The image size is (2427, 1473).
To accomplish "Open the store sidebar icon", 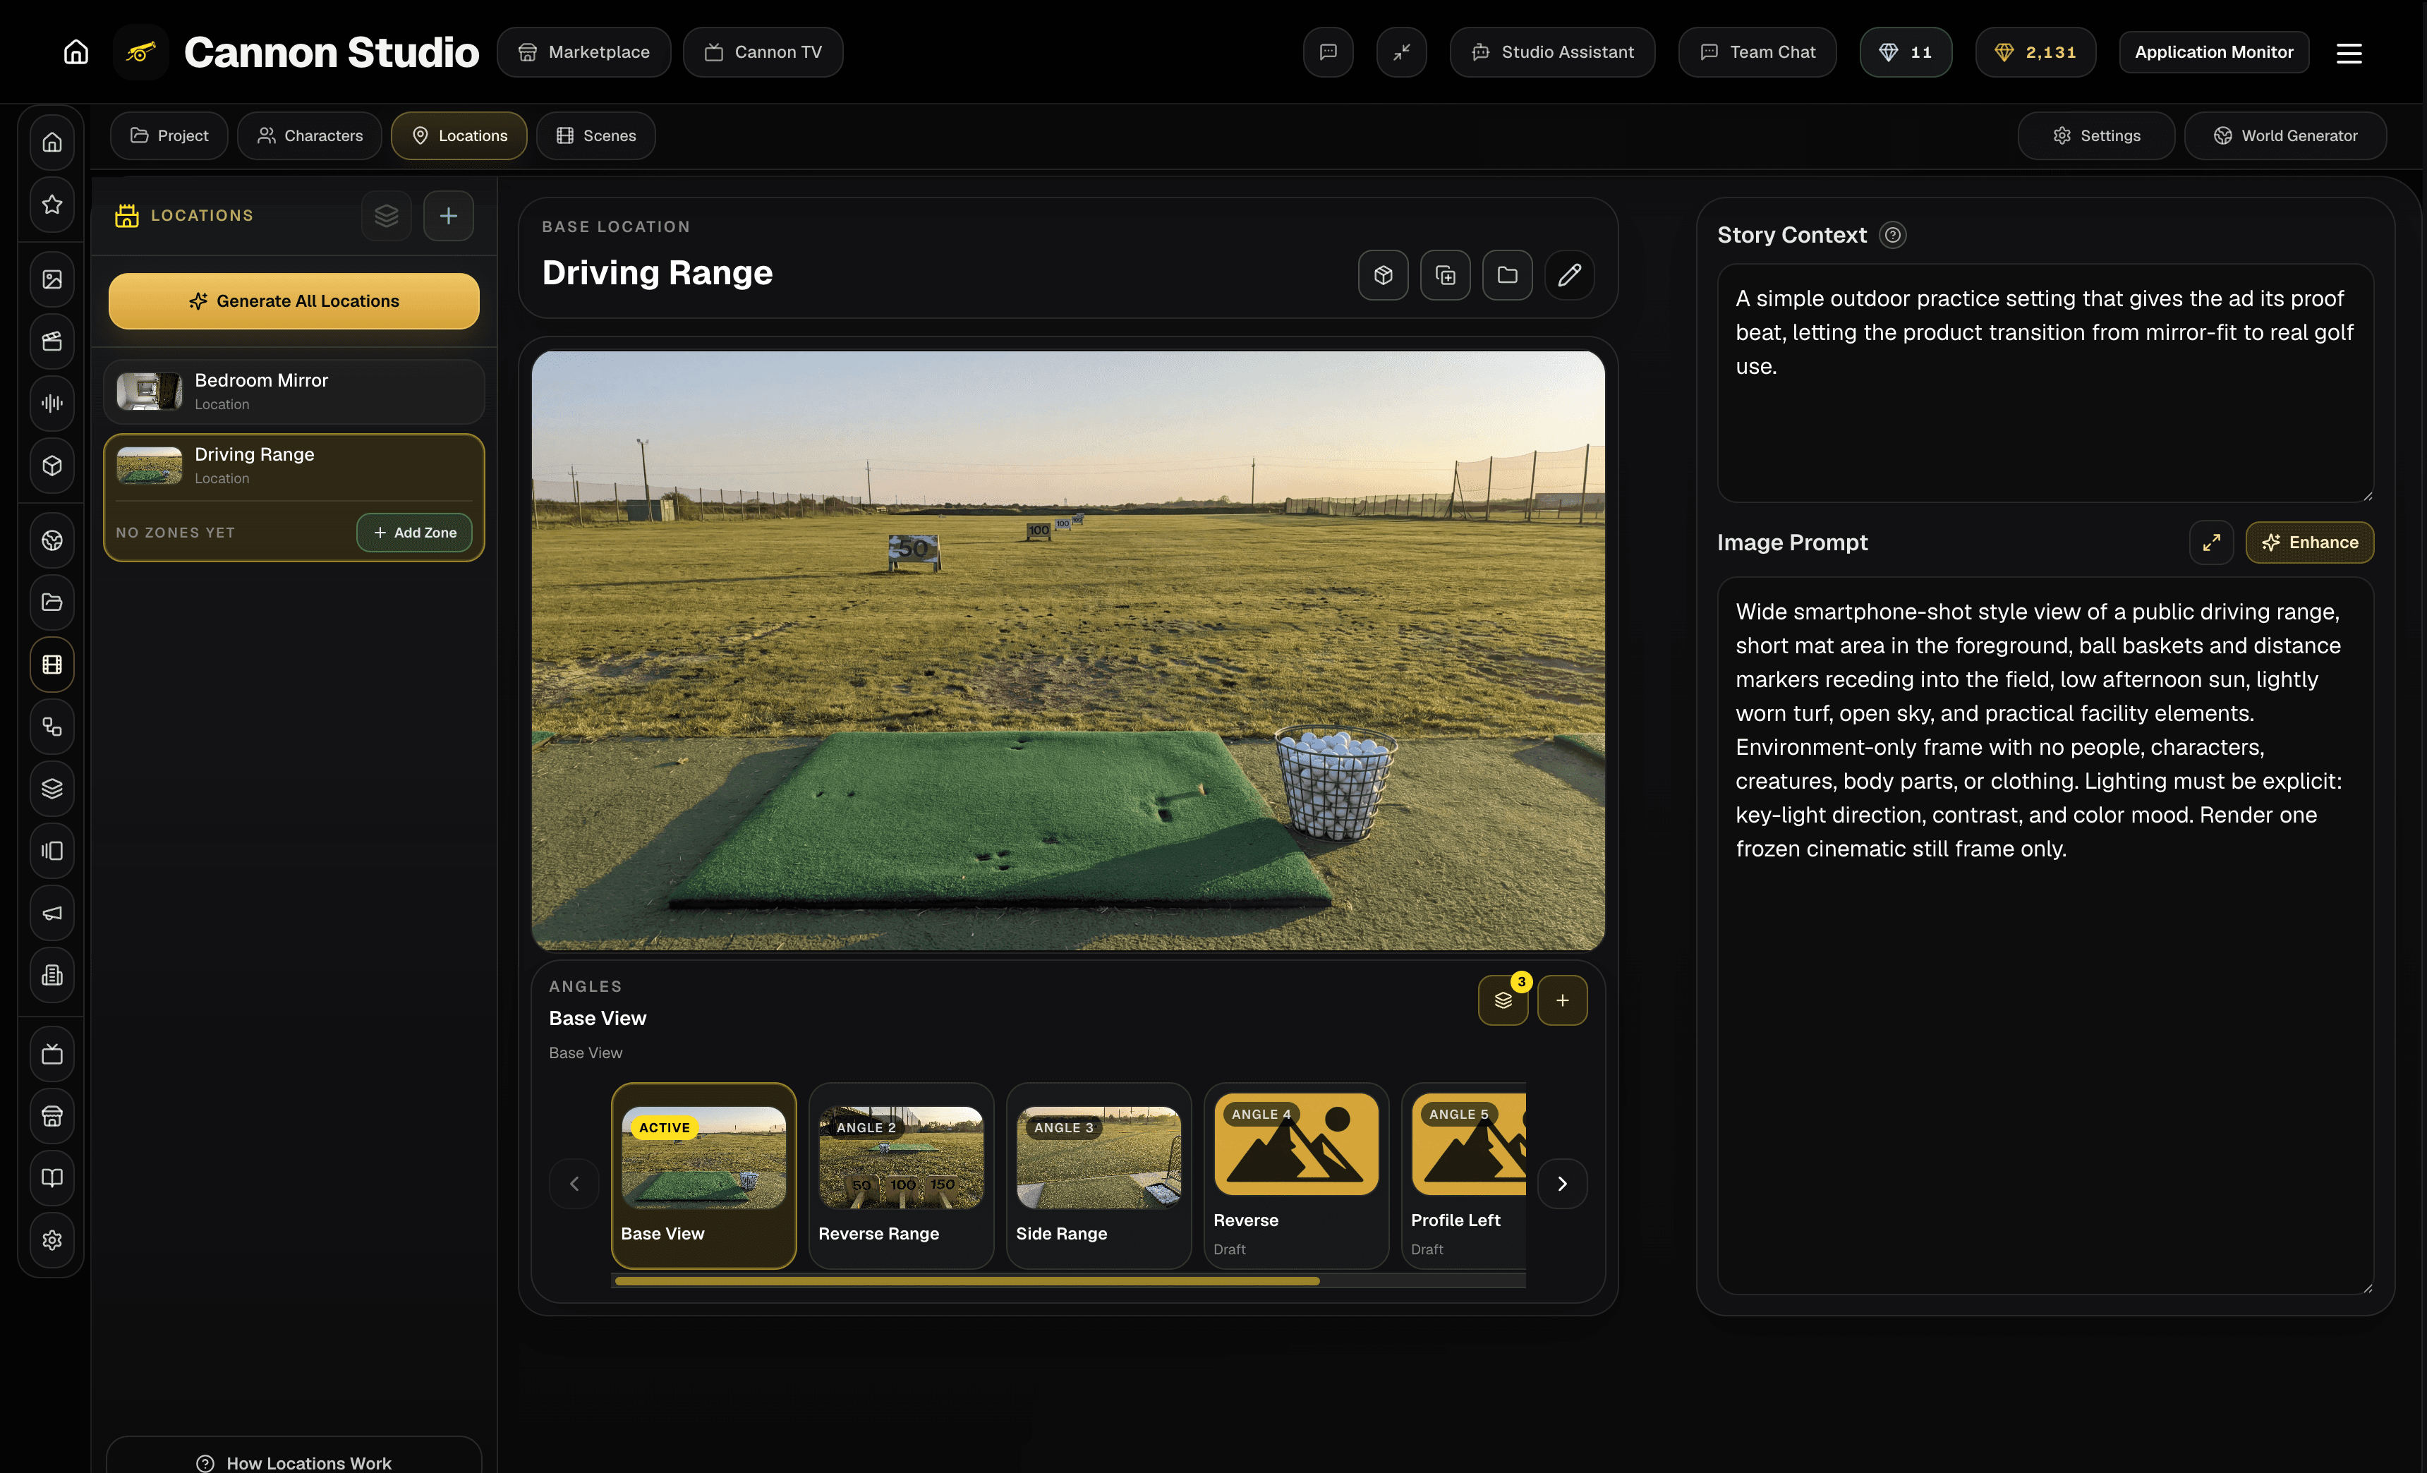I will tap(52, 1117).
